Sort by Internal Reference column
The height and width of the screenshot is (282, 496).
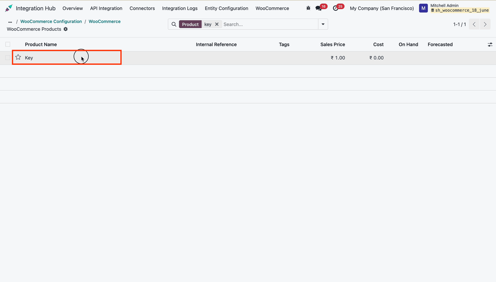pyautogui.click(x=216, y=44)
